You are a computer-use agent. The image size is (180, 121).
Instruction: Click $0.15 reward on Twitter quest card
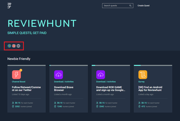(x=18, y=103)
